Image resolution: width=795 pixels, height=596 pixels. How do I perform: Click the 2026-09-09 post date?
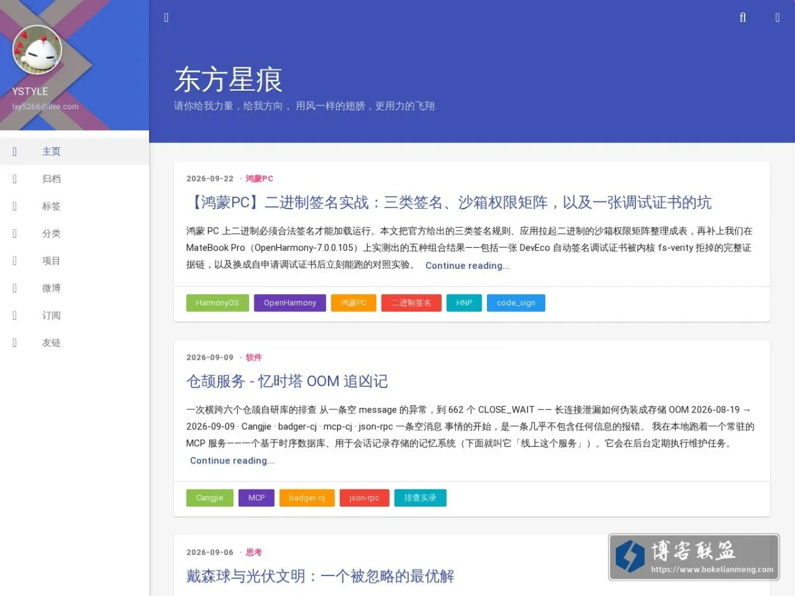coord(210,358)
